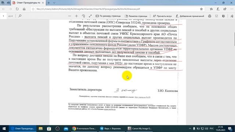This screenshot has height=132, width=235.
Task: Open www.pochta.ru link in footer
Action: 110,109
